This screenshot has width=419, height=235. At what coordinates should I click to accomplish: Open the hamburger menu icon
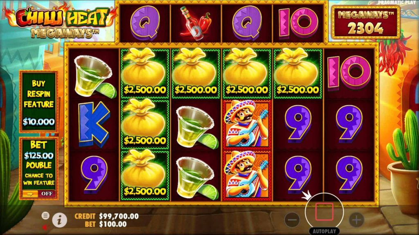45,215
